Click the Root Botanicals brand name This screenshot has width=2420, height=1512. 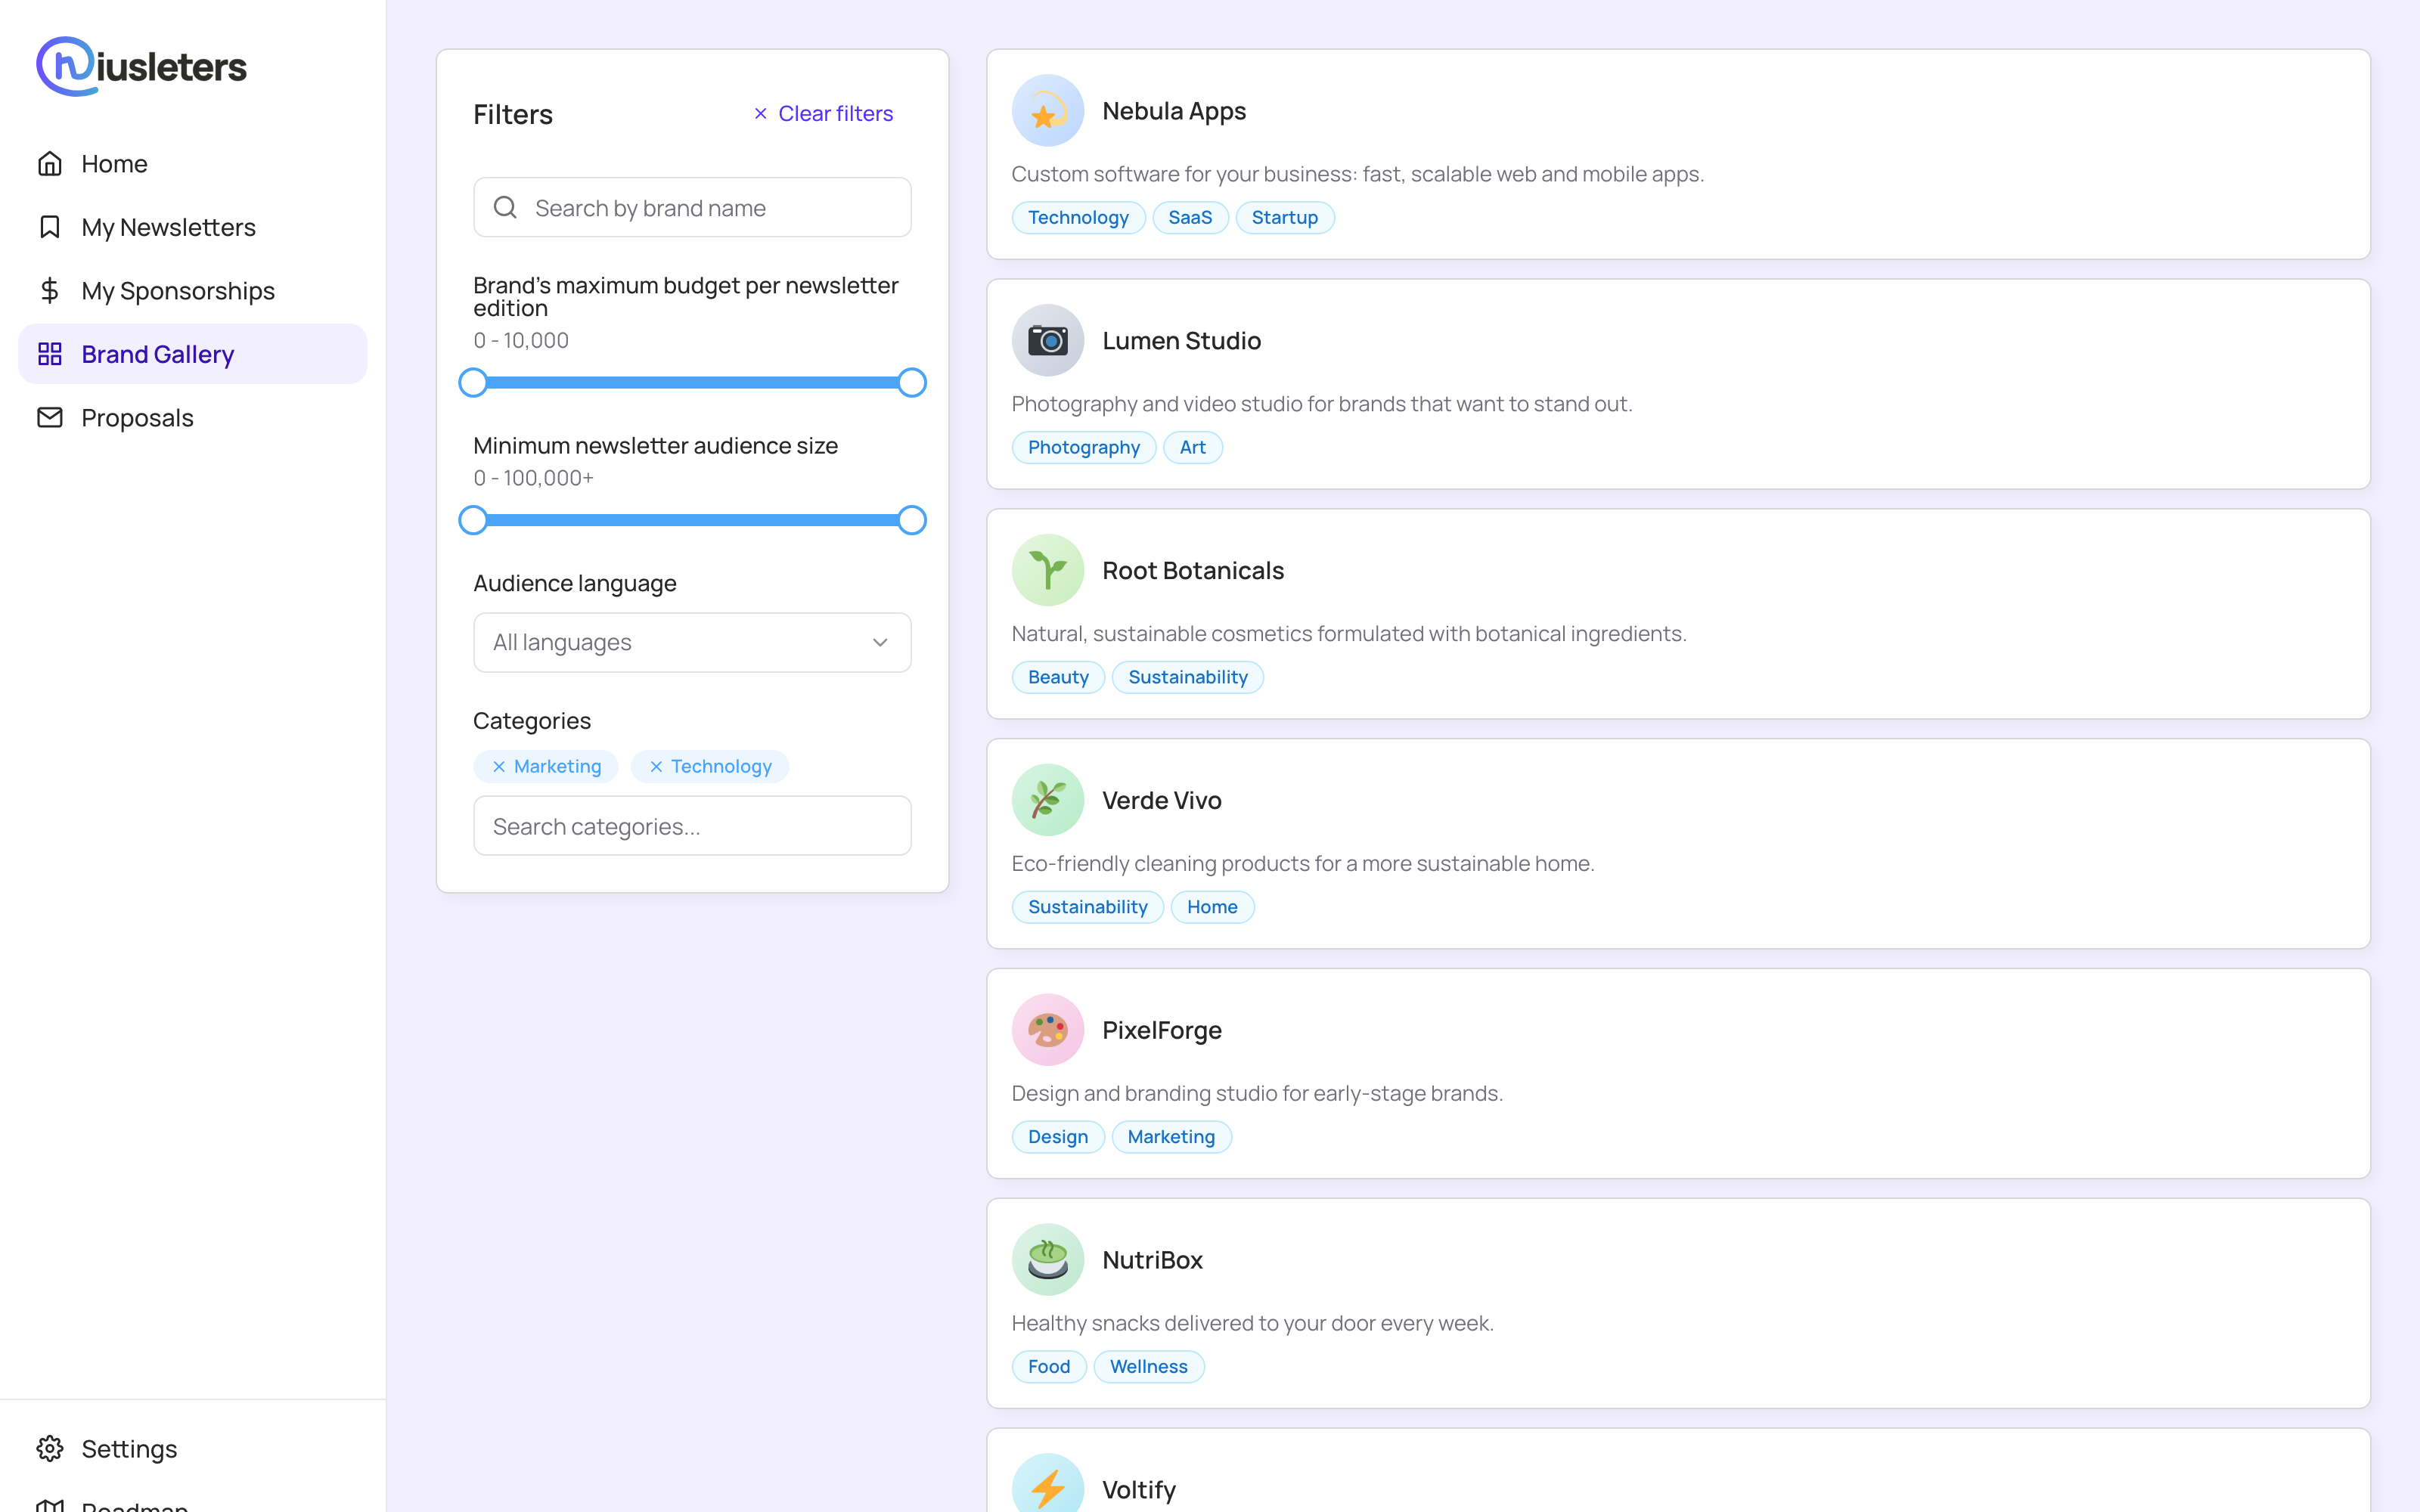click(1193, 571)
